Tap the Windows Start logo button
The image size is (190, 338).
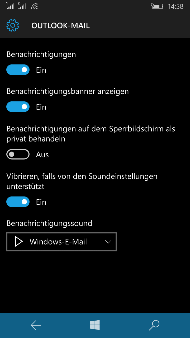pos(95,325)
